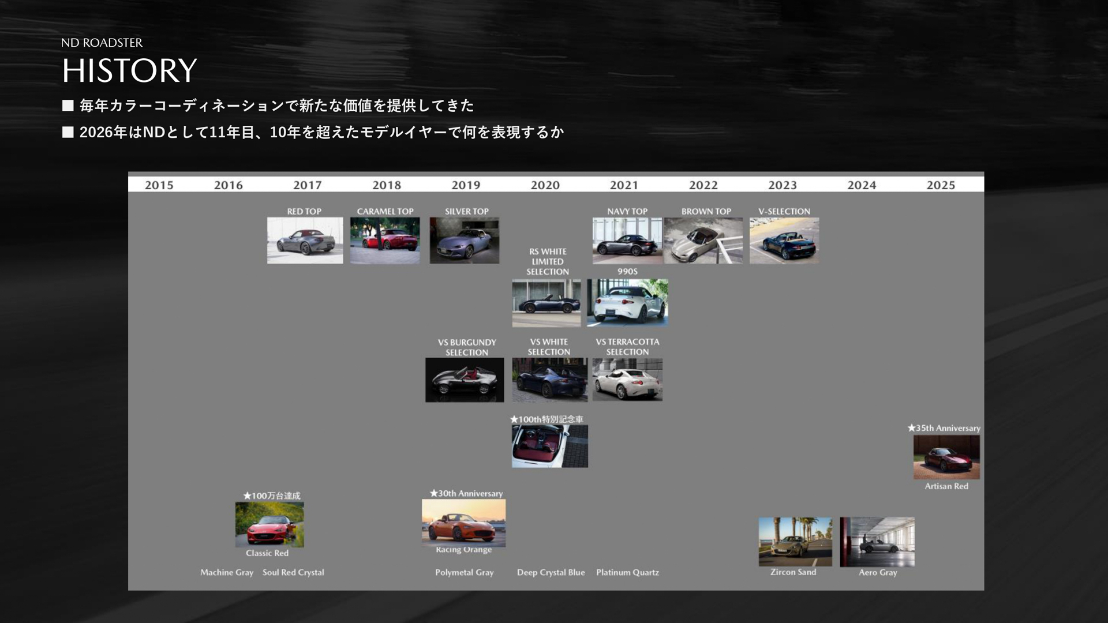This screenshot has height=623, width=1108.
Task: Select the 2026年はND bullet line
Action: click(x=313, y=132)
